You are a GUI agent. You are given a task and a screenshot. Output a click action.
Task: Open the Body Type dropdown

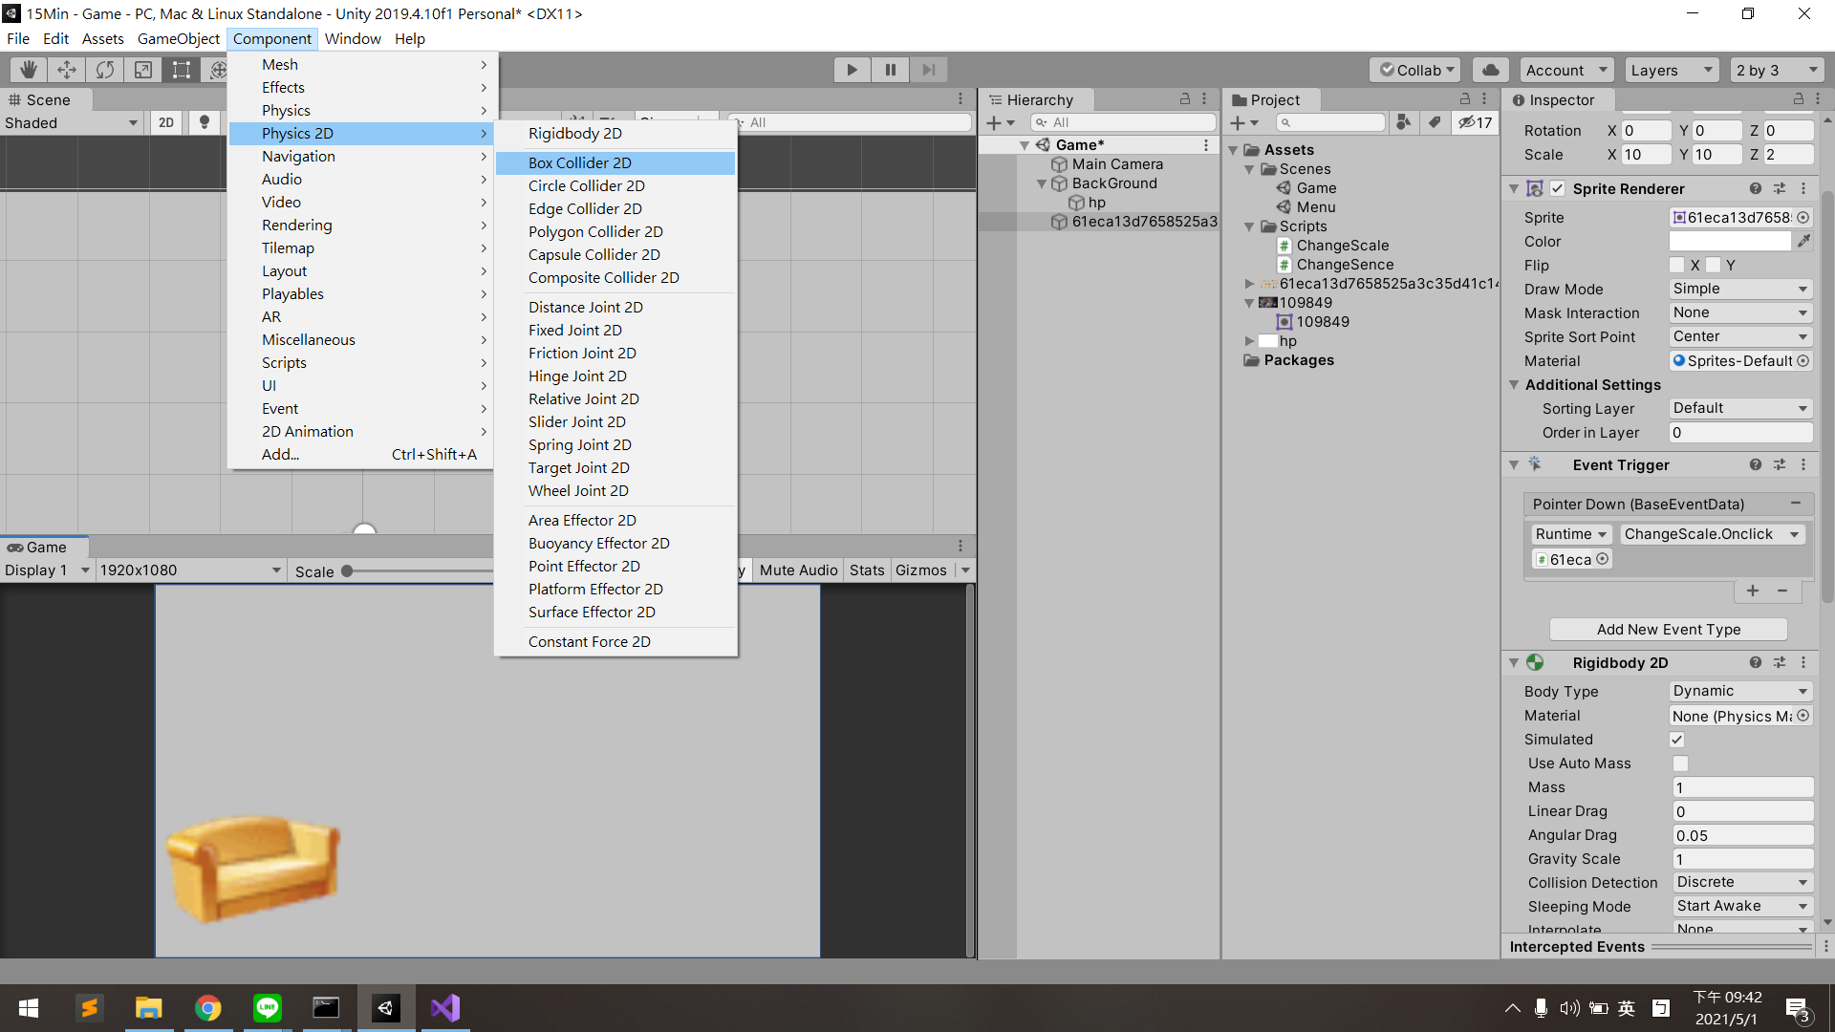(1739, 691)
